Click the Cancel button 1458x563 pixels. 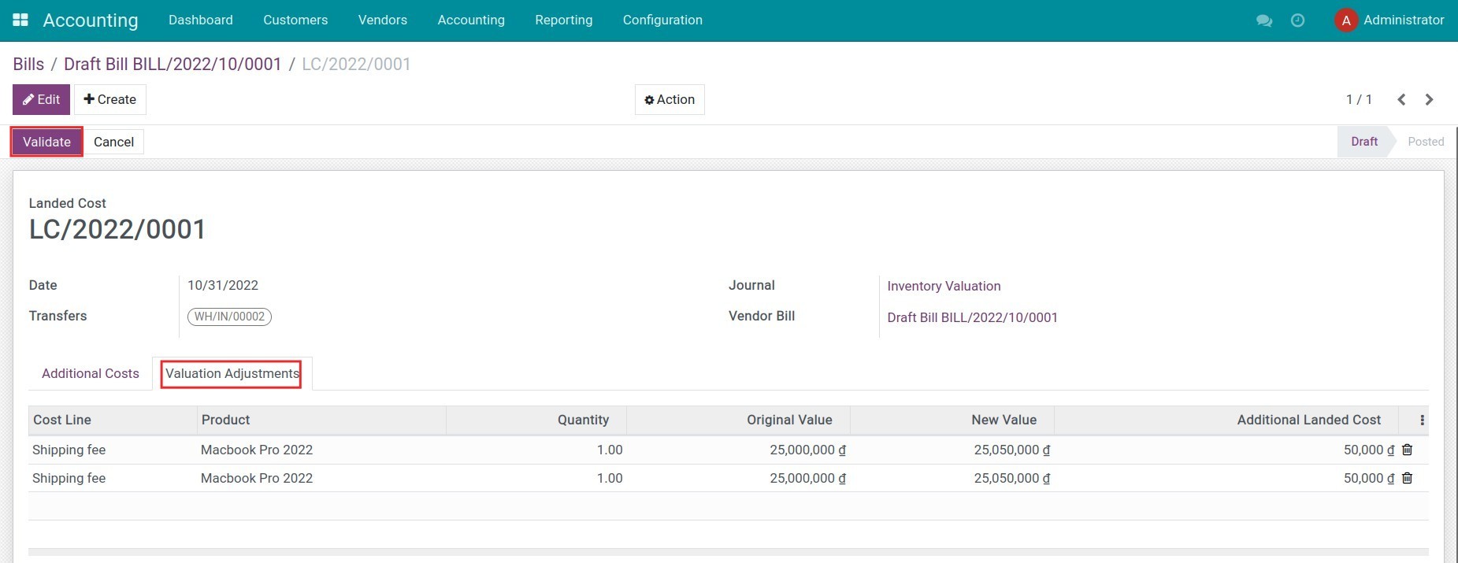tap(113, 142)
